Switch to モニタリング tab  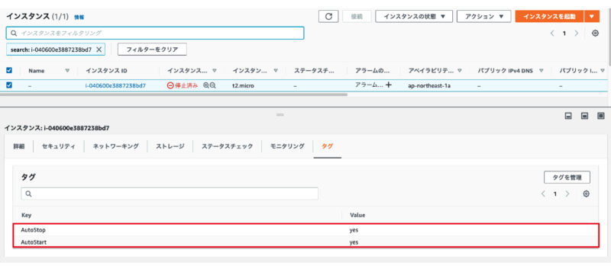(287, 146)
